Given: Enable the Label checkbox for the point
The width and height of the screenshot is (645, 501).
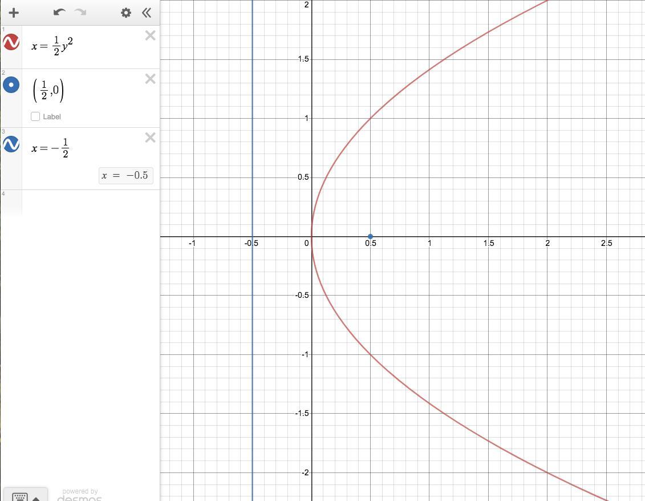Looking at the screenshot, I should tap(35, 116).
